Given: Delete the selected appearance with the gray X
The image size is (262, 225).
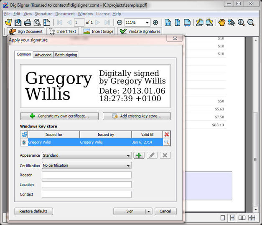Looking at the screenshot, I should point(165,155).
